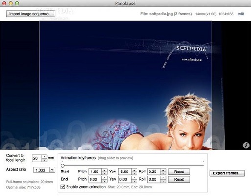Open the edit link for lens settings
Image resolution: width=251 pixels, height=196 pixels.
click(x=241, y=14)
